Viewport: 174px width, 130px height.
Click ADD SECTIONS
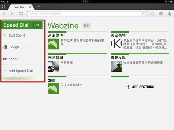click(140, 87)
